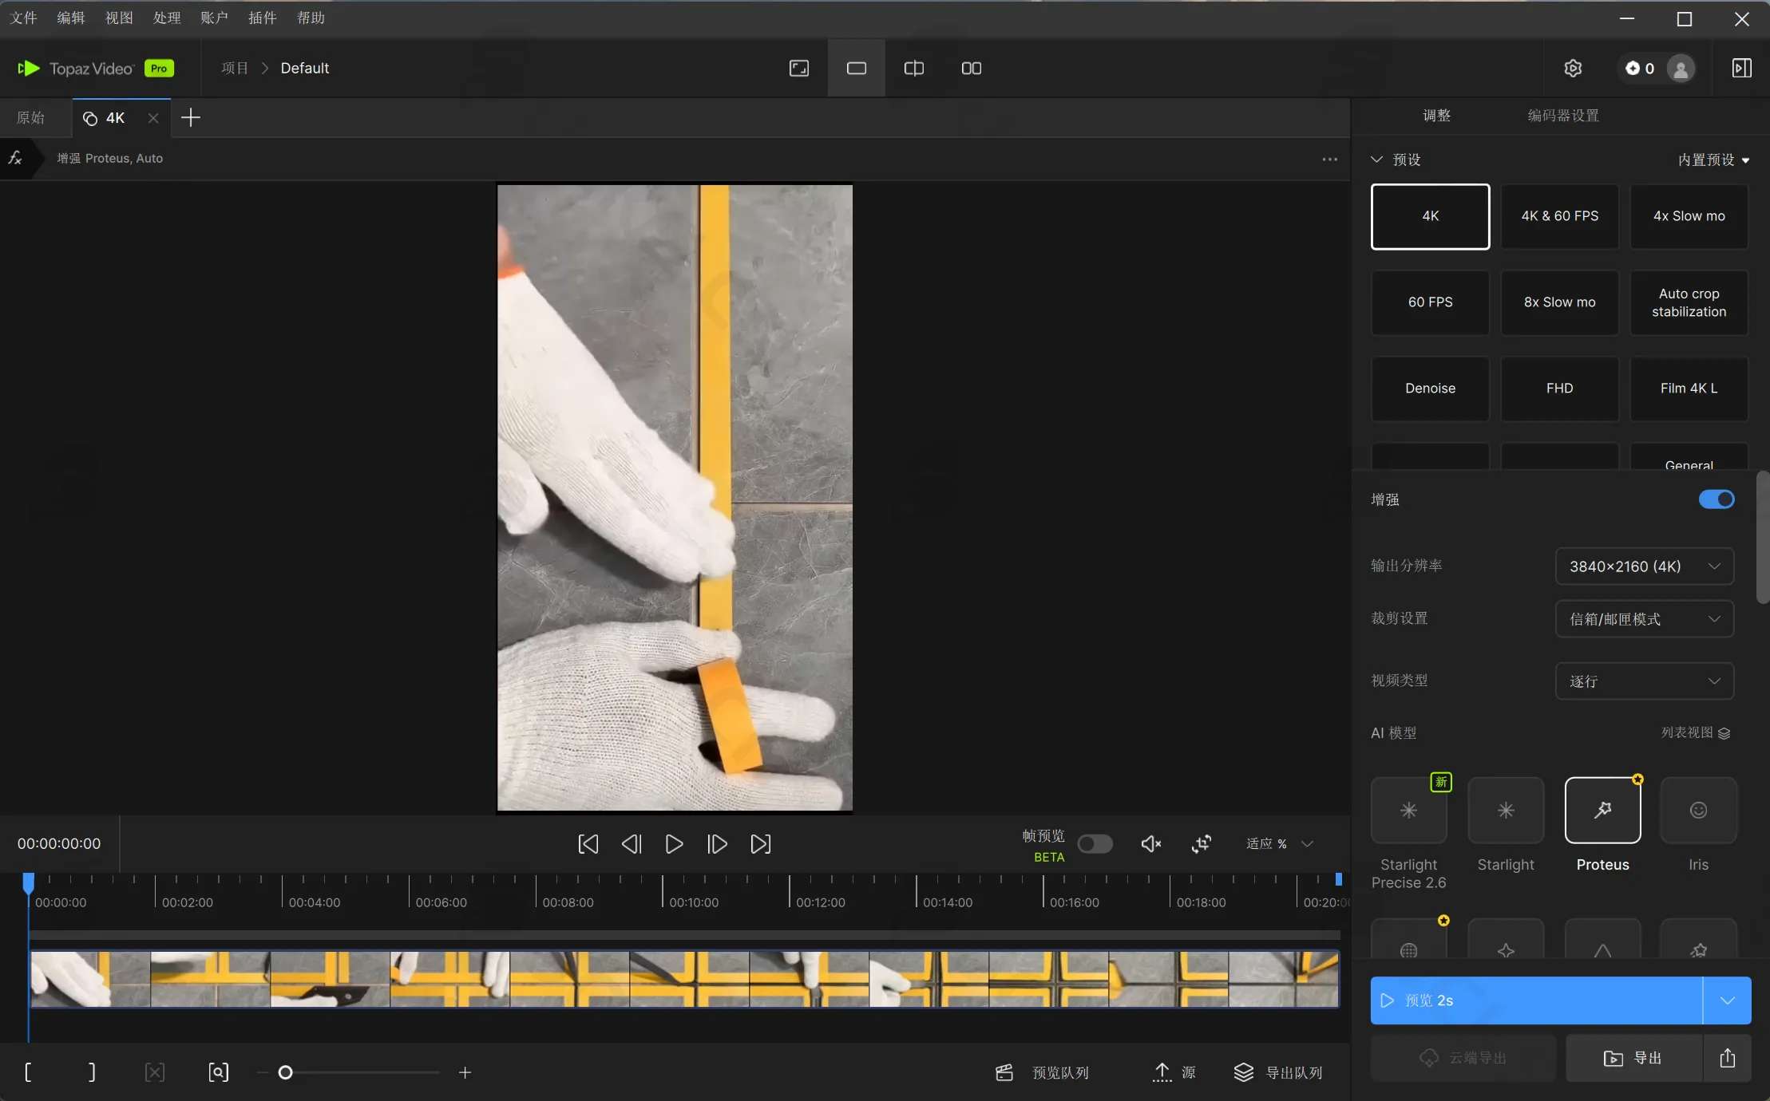Open the 插件 menu
Image resolution: width=1770 pixels, height=1101 pixels.
262,18
